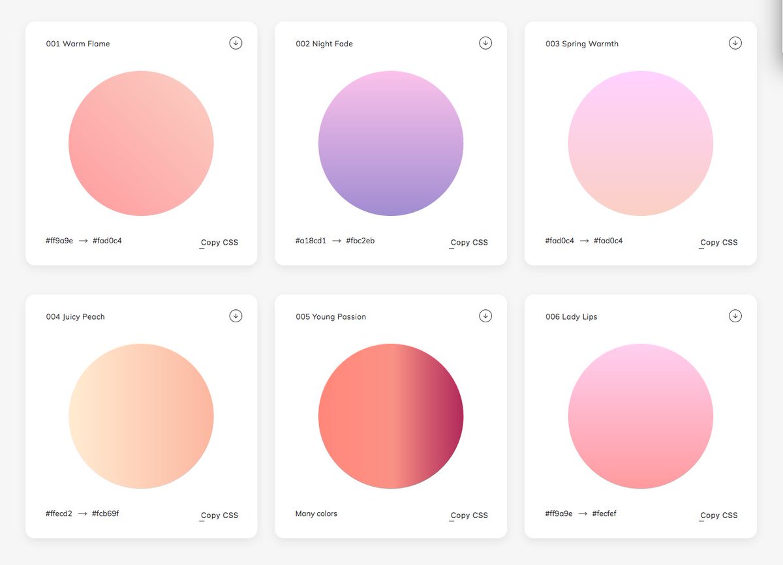This screenshot has width=783, height=565.
Task: Click the 002 Night Fade title
Action: coord(324,44)
